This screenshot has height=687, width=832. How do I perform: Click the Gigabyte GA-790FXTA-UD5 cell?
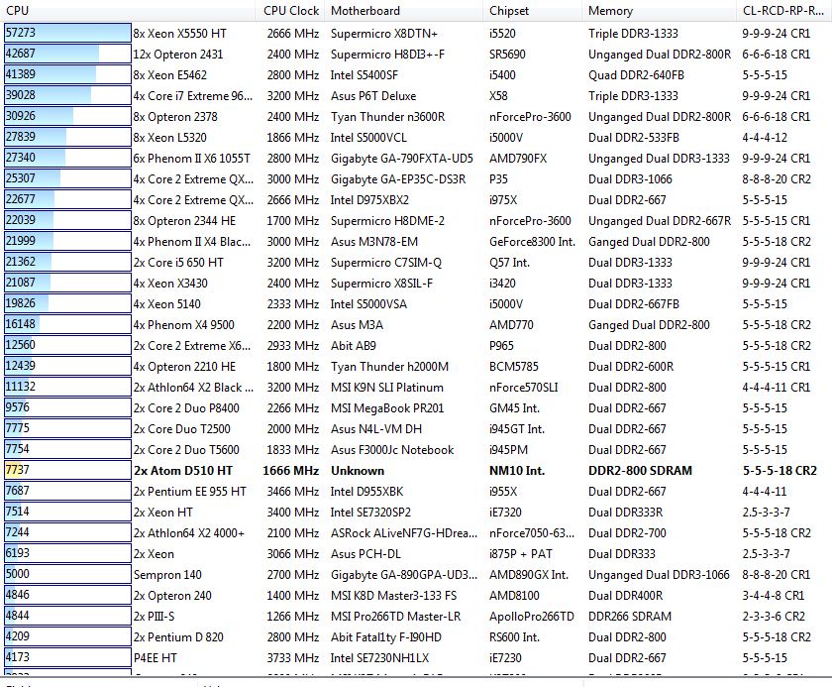point(402,159)
